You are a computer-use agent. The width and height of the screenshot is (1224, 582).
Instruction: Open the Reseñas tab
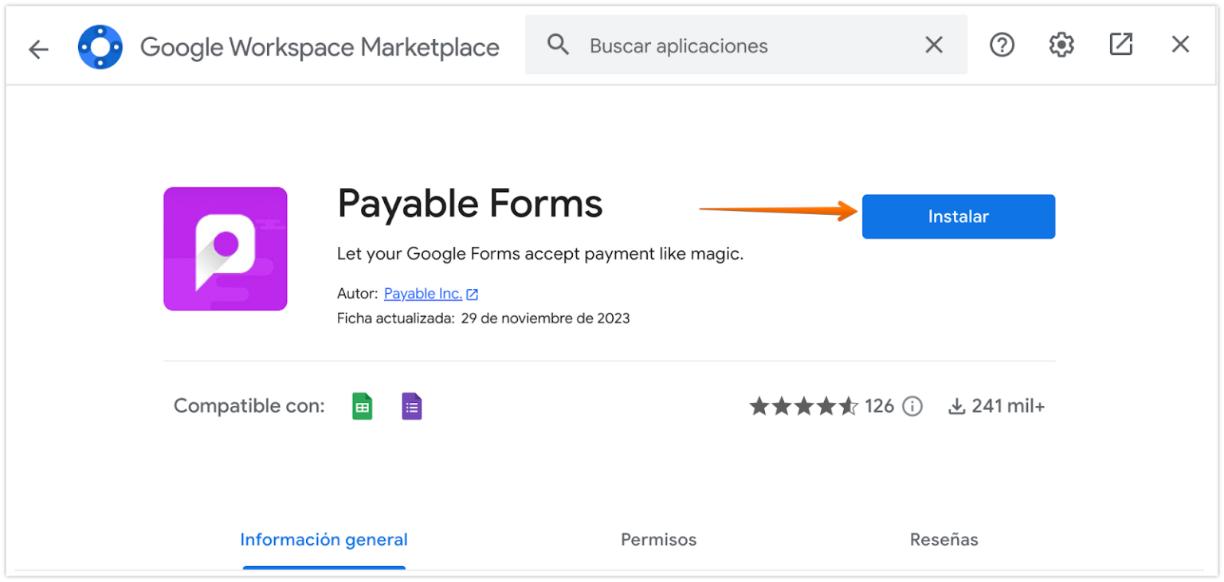coord(944,539)
